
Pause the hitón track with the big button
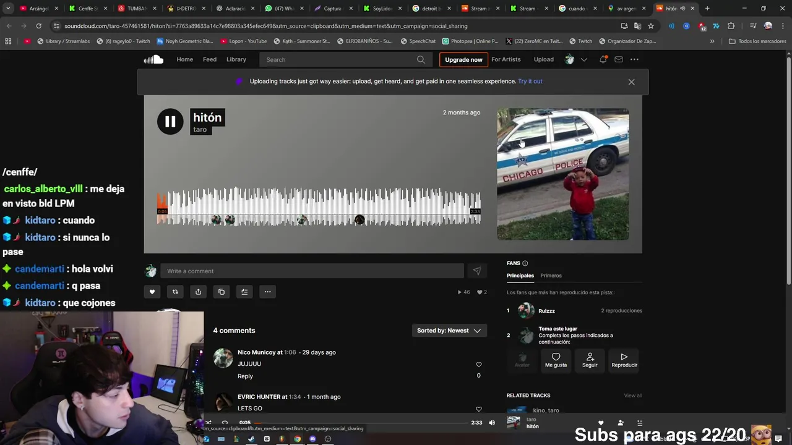coord(170,121)
